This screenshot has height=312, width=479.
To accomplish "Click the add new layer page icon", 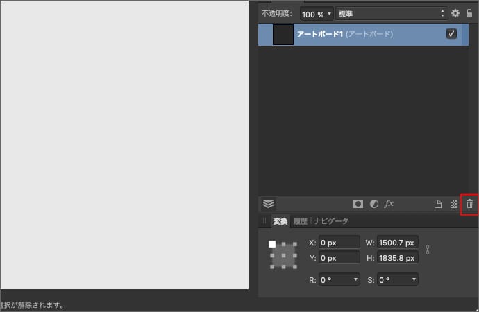I will [x=438, y=204].
